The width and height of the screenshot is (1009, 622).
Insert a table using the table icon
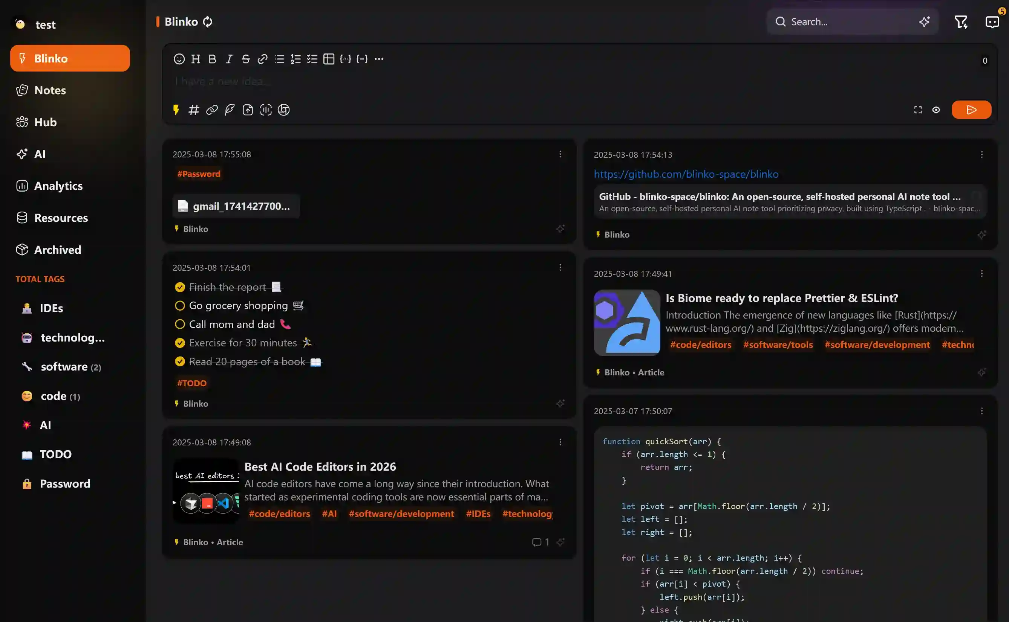[329, 59]
